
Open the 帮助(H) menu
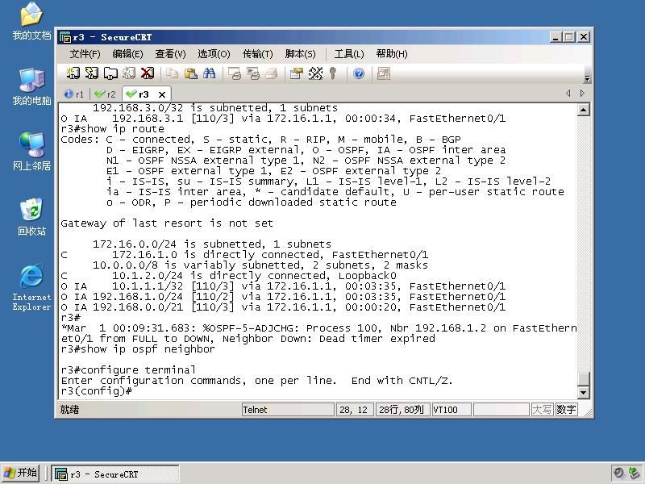click(x=392, y=54)
